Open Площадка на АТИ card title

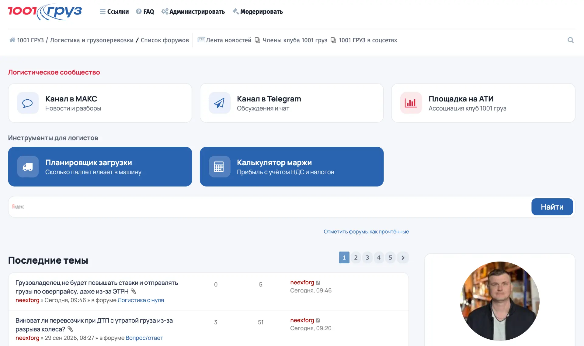point(461,99)
